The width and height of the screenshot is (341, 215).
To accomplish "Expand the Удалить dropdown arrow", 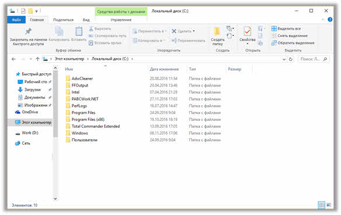I will click(194, 31).
